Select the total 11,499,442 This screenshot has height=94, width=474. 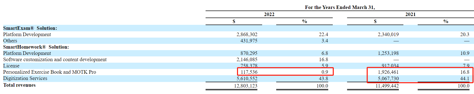pyautogui.click(x=387, y=86)
